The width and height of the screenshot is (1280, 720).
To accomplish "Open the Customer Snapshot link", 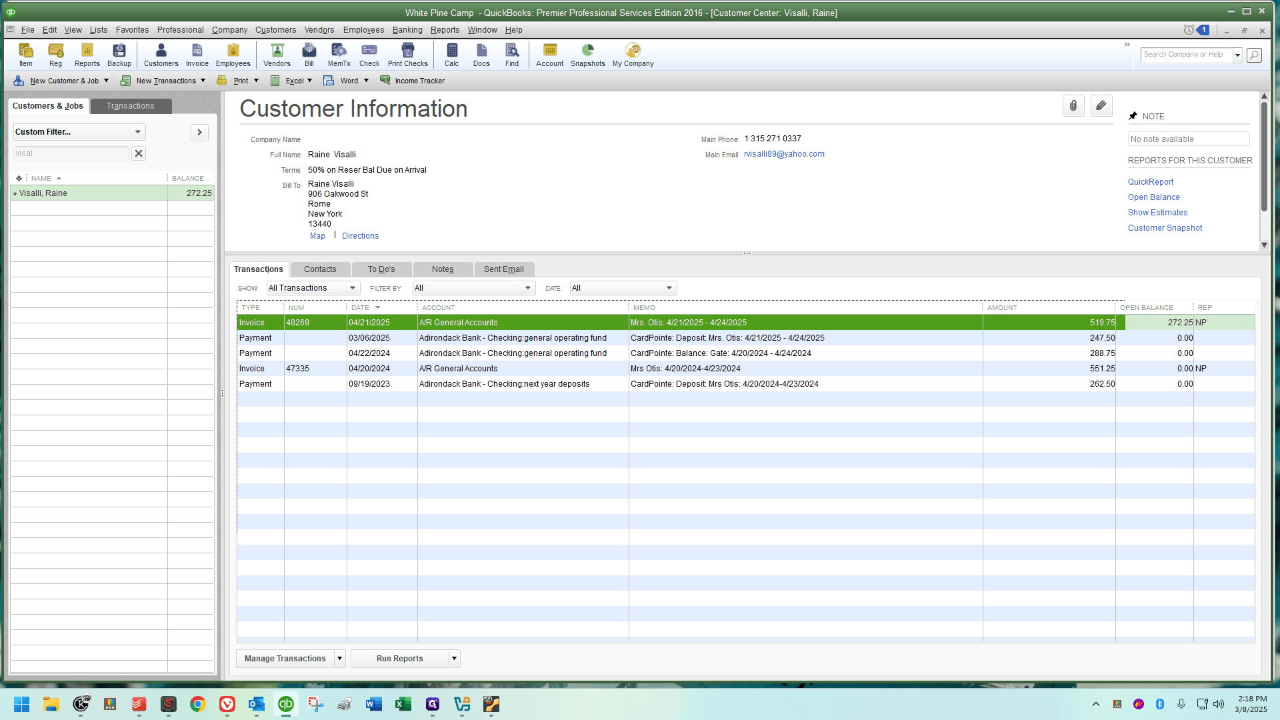I will tap(1165, 228).
